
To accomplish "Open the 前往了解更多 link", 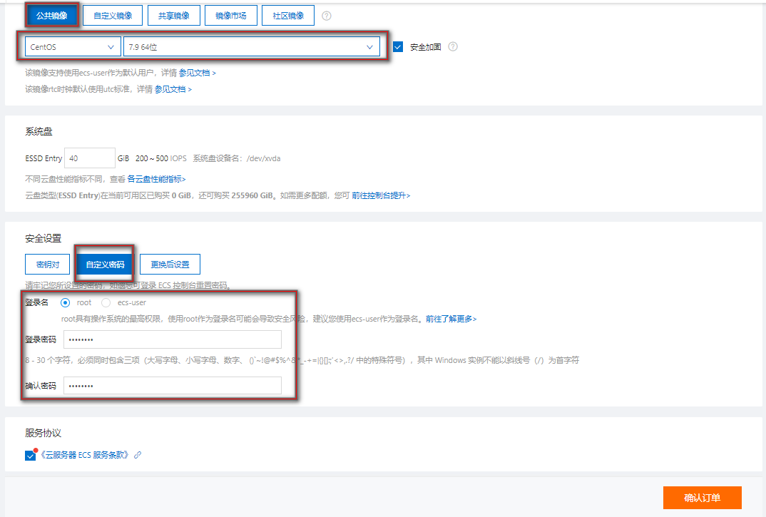I will coord(448,319).
